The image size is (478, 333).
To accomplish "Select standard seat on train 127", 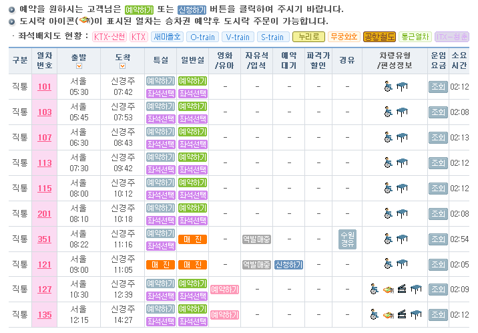I will pos(193,296).
